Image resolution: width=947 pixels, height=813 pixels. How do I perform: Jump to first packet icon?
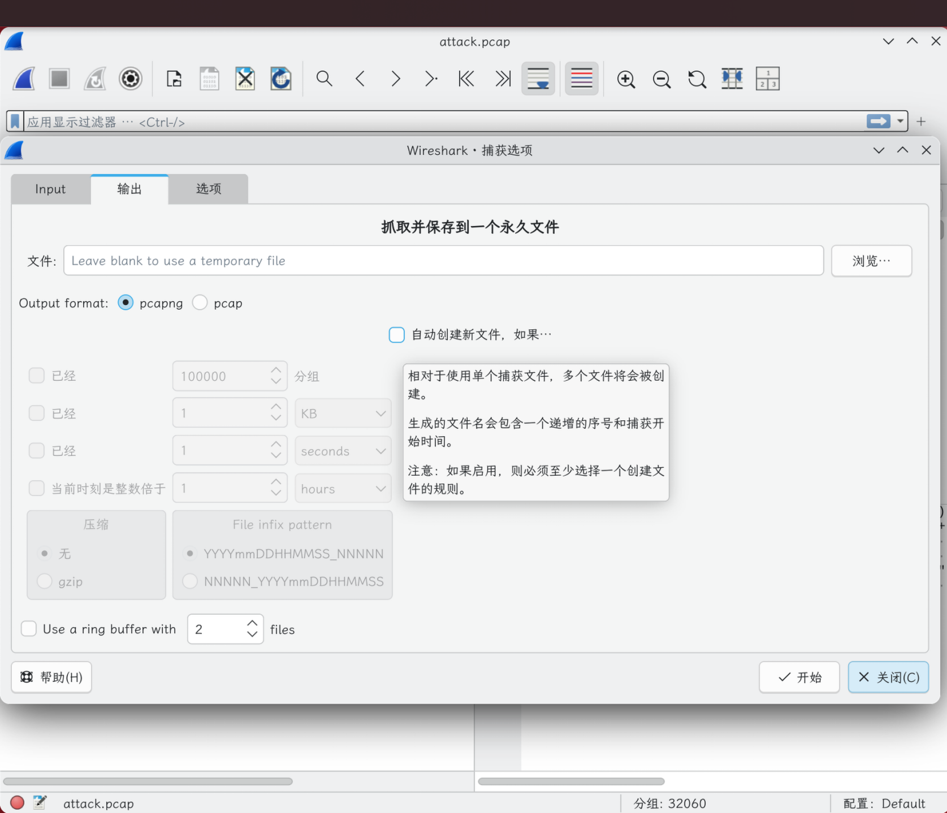coord(466,79)
